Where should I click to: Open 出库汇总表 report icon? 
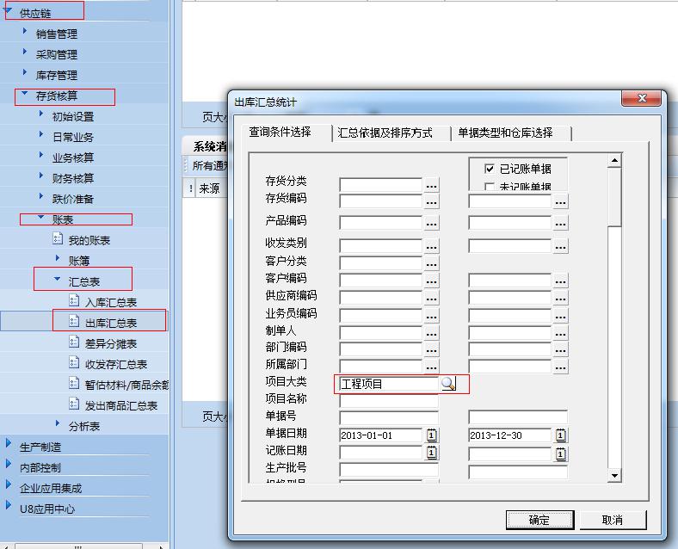pos(74,321)
